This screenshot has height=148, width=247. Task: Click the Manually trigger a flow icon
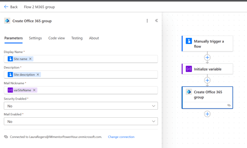tap(189, 41)
